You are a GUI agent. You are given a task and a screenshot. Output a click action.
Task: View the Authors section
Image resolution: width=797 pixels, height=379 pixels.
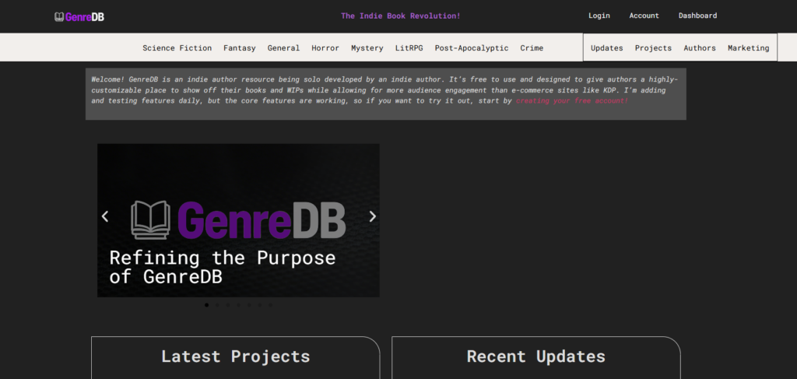point(699,48)
